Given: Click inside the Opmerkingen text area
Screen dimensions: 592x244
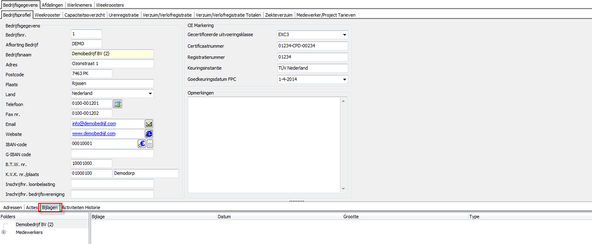Looking at the screenshot, I should 264,145.
